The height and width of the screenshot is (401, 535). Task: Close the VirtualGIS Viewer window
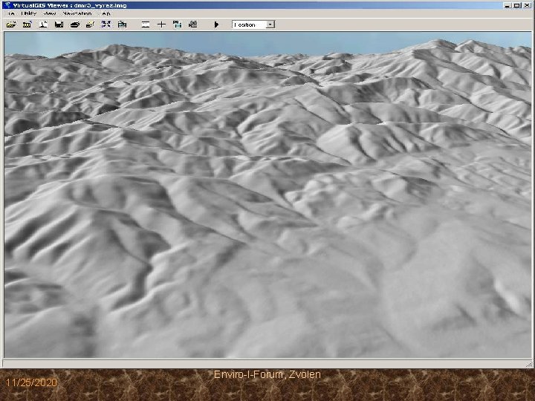click(527, 5)
